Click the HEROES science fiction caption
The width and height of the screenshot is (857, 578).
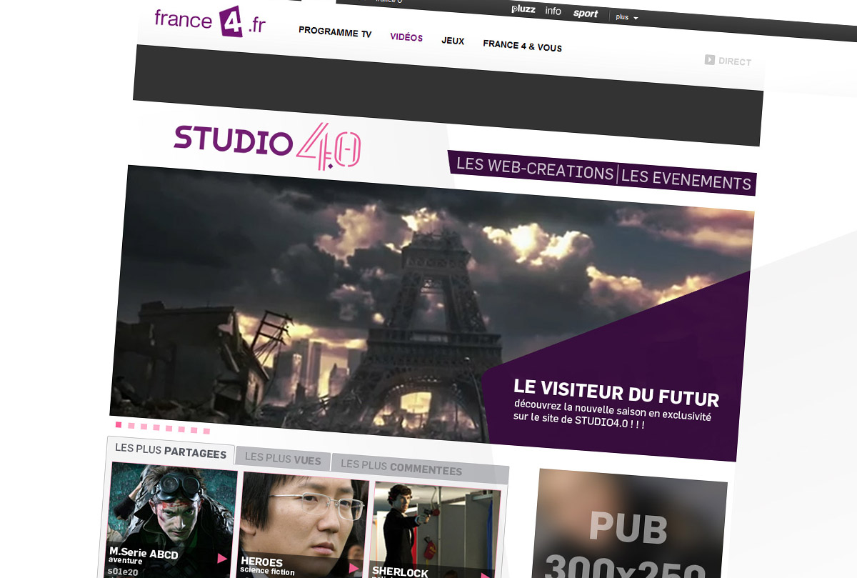tap(268, 571)
